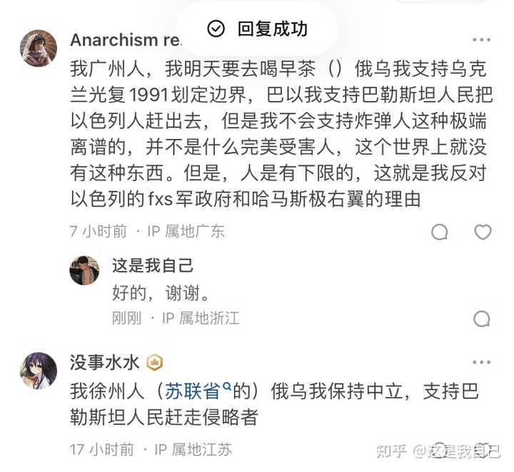The width and height of the screenshot is (514, 472).
Task: Tap the 好的，谢谢 reply text
Action: click(x=161, y=292)
